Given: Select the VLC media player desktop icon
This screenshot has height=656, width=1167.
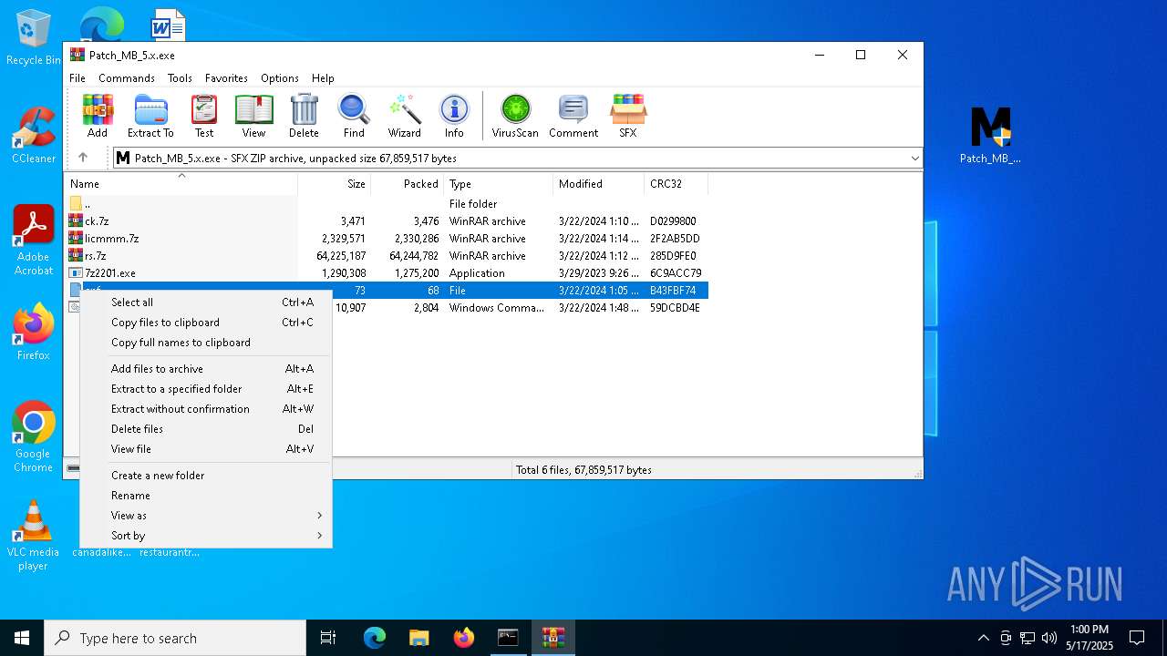Looking at the screenshot, I should pyautogui.click(x=34, y=536).
